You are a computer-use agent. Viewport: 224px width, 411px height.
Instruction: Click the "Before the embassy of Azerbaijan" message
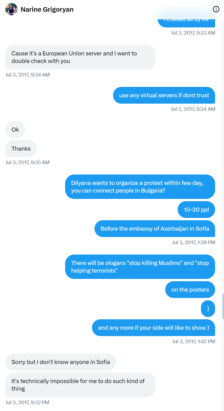155,229
